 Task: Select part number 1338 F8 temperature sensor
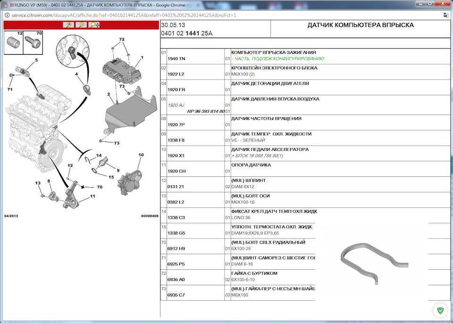click(176, 141)
